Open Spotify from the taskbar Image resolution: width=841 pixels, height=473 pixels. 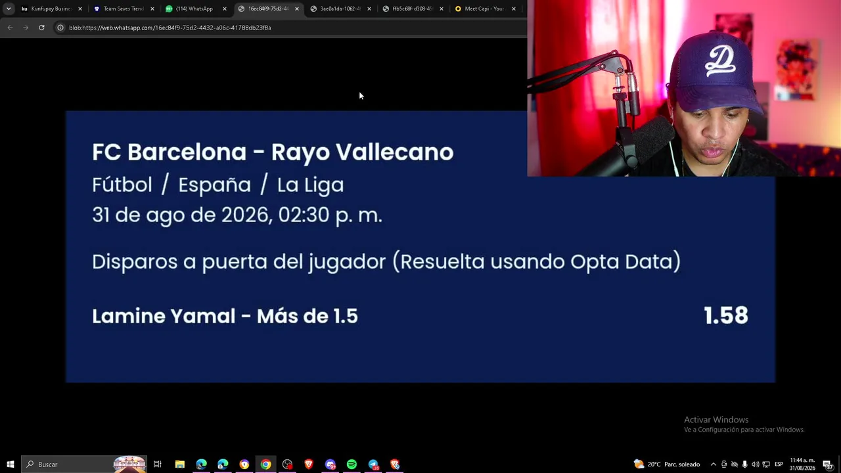tap(352, 464)
